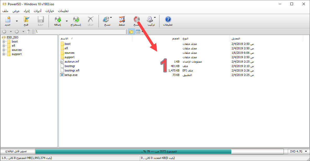Select the efi folder in the file list
310x161 pixels.
[66, 48]
